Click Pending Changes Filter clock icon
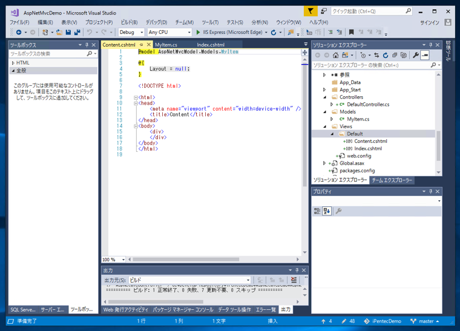This screenshot has height=331, width=460. (x=363, y=55)
